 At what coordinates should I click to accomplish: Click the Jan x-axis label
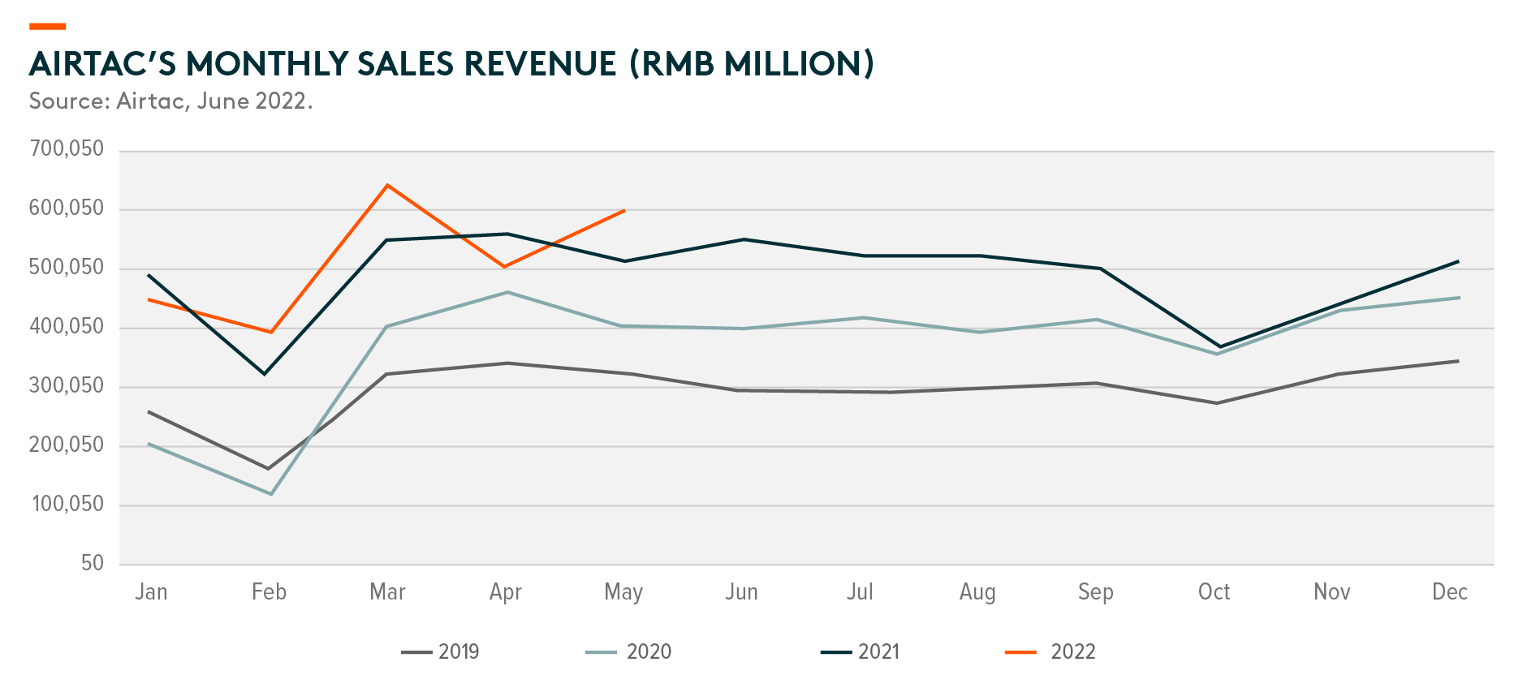(151, 591)
